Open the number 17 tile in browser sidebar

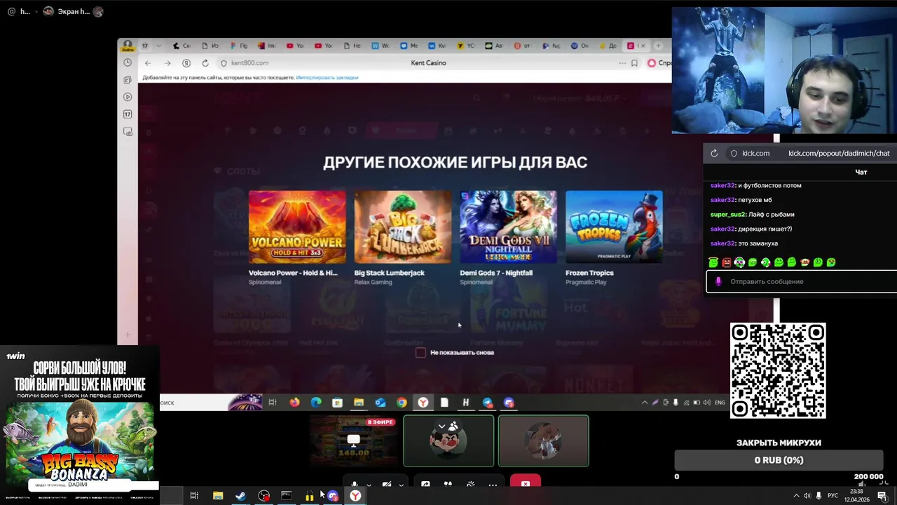tap(128, 114)
